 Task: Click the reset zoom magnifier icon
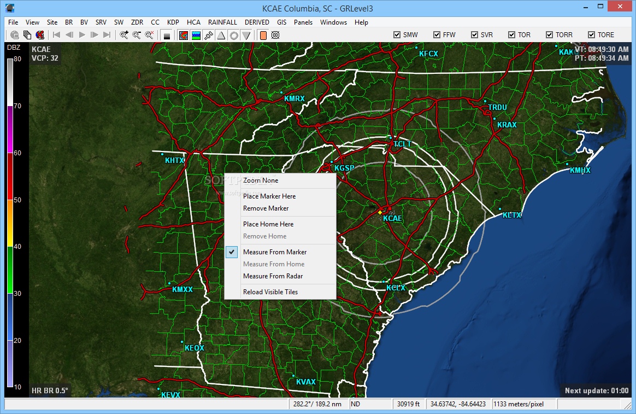tap(149, 35)
